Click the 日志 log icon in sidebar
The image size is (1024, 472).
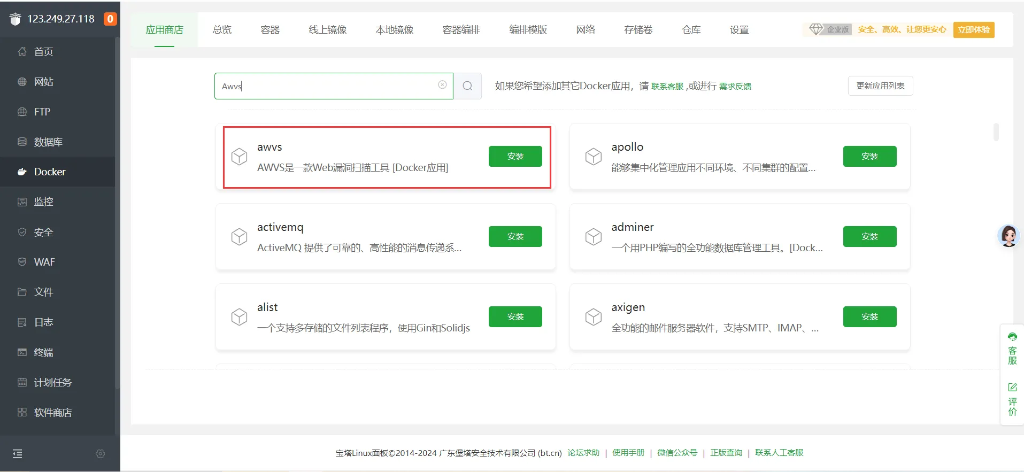pos(22,322)
